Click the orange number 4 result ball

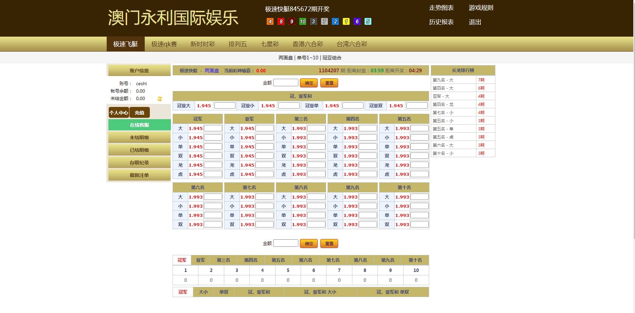(x=270, y=21)
